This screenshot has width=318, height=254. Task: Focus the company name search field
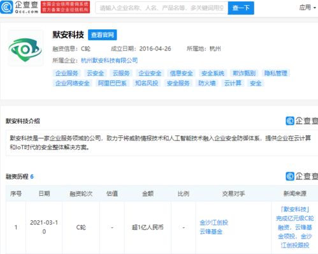162,8
